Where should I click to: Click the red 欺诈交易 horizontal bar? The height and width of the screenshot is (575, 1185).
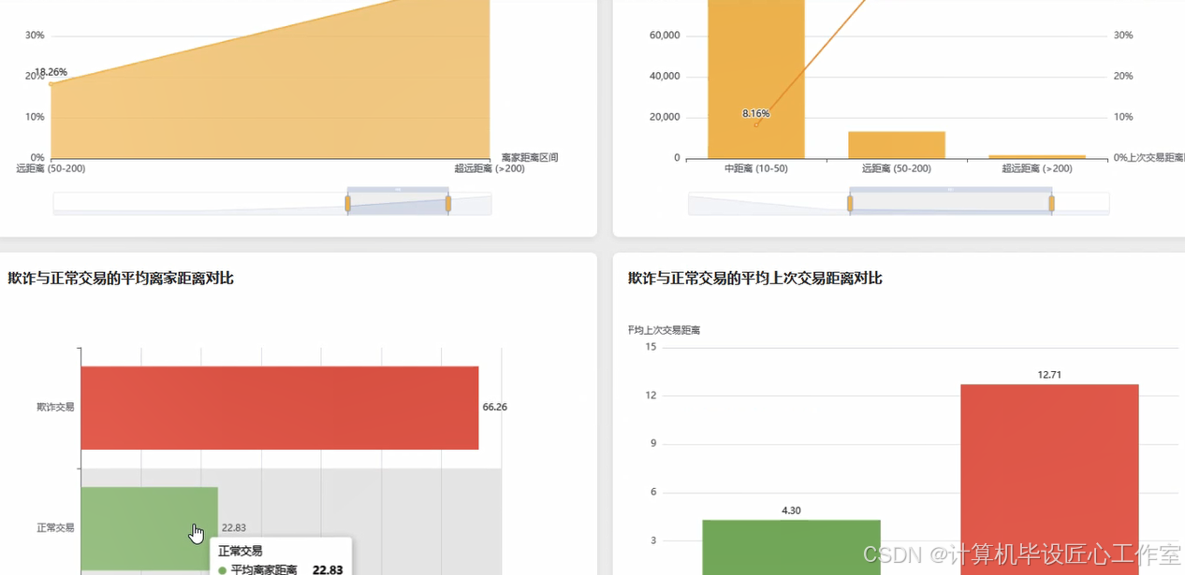click(x=280, y=408)
